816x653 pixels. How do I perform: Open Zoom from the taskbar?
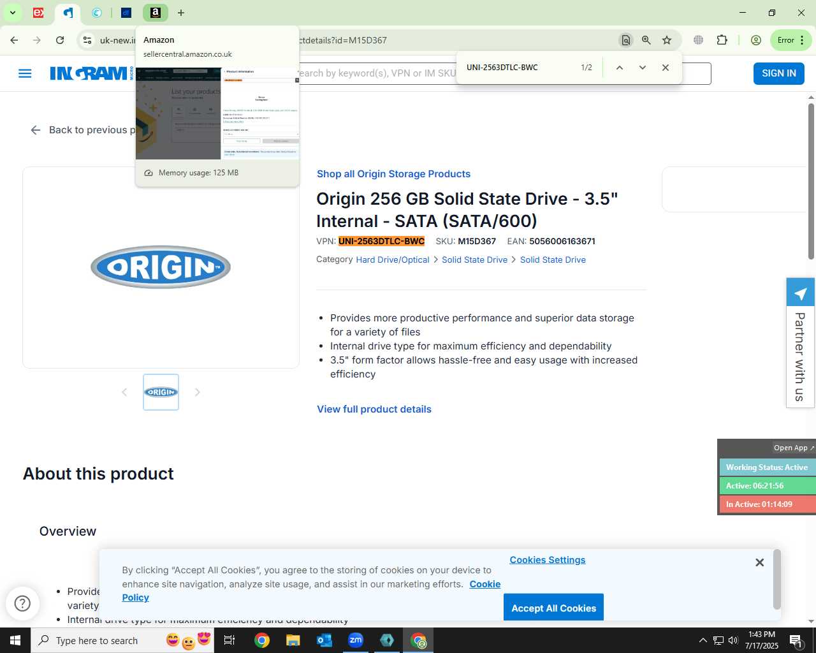356,640
